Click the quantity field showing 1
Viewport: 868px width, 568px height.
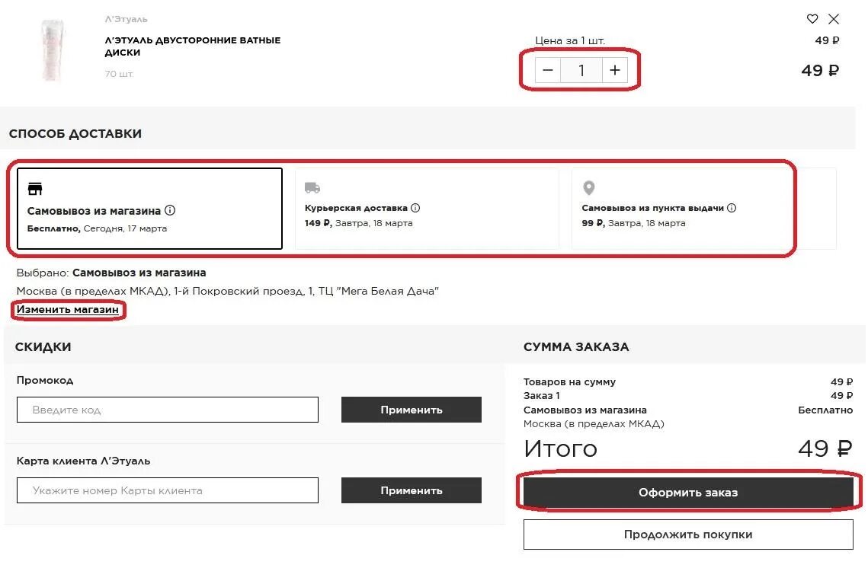point(581,70)
